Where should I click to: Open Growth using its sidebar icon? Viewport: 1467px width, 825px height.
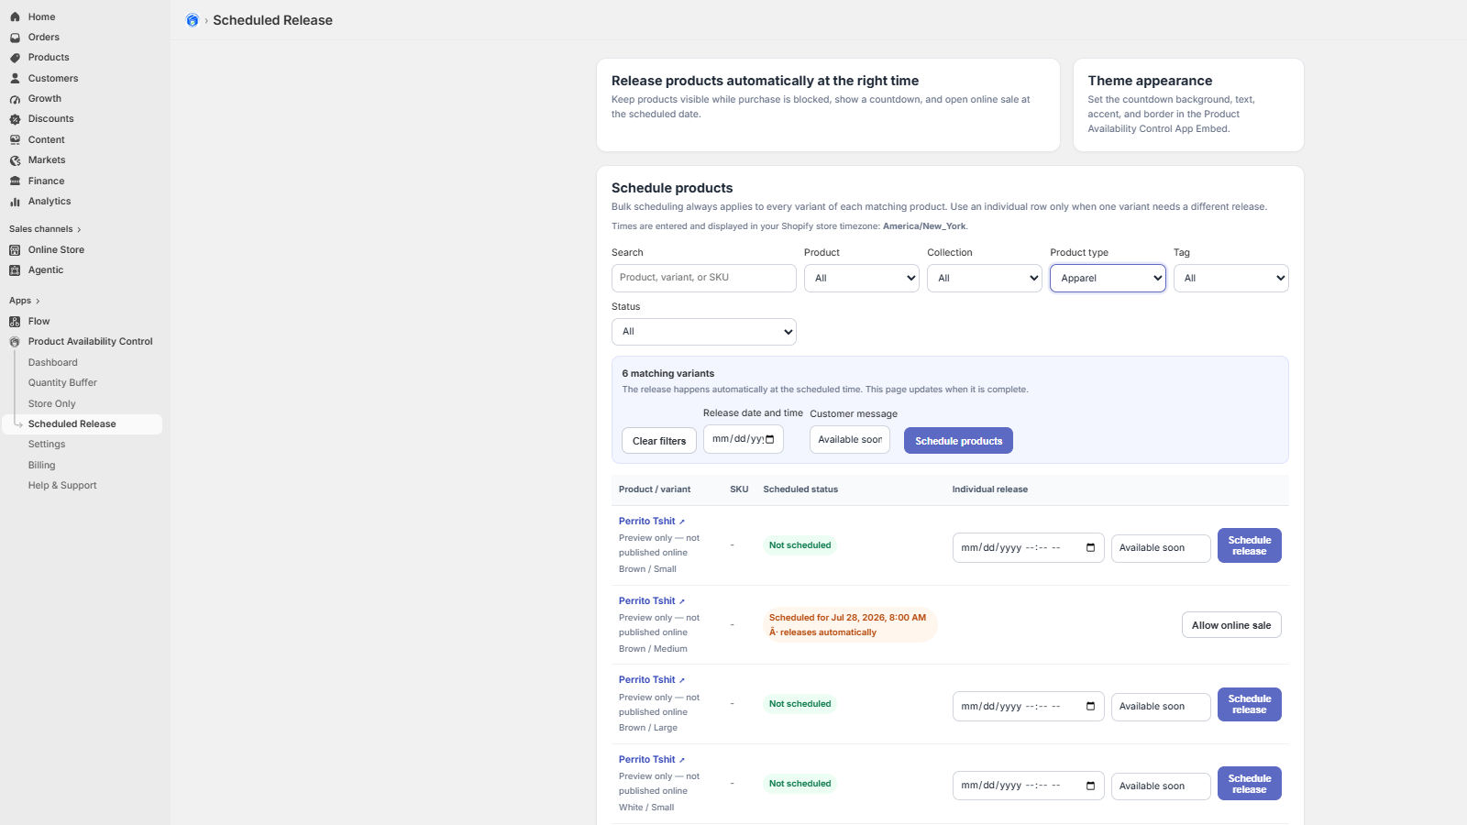point(15,99)
